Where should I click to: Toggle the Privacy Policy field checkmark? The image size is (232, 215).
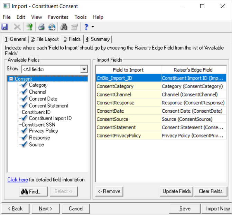pyautogui.click(x=24, y=131)
